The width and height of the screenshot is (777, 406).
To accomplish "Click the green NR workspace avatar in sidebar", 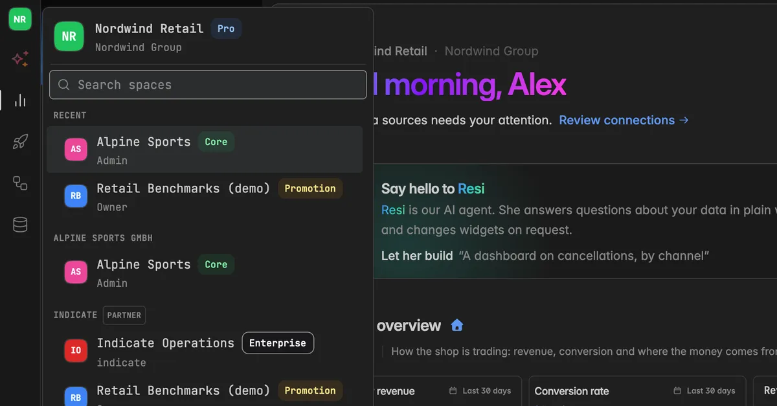I will pyautogui.click(x=20, y=19).
